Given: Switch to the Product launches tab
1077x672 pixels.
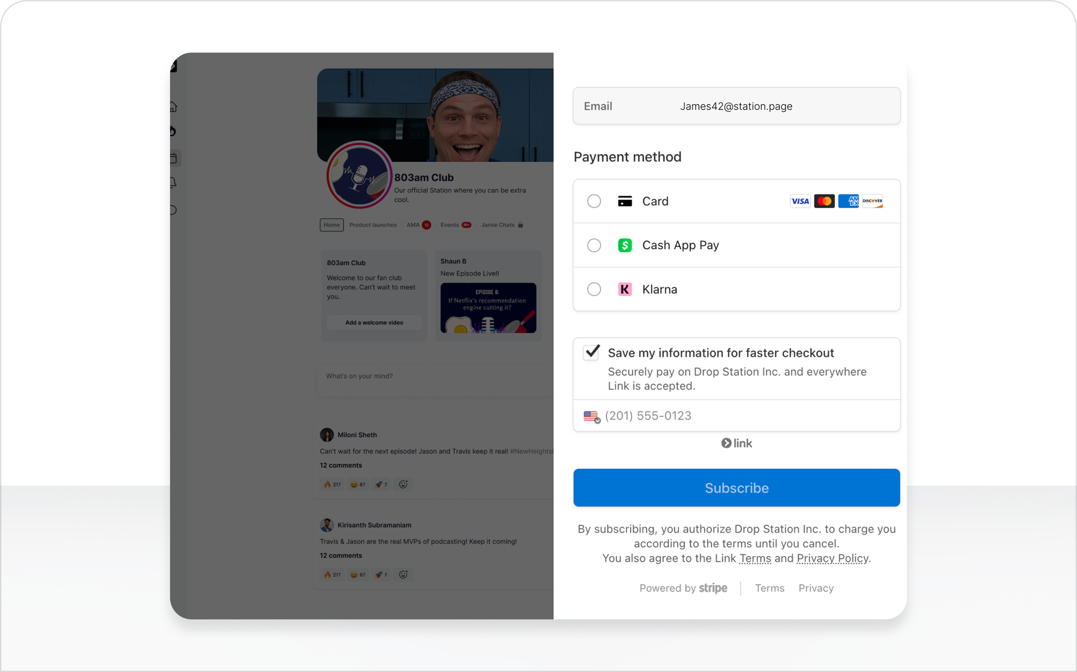Looking at the screenshot, I should coord(373,225).
